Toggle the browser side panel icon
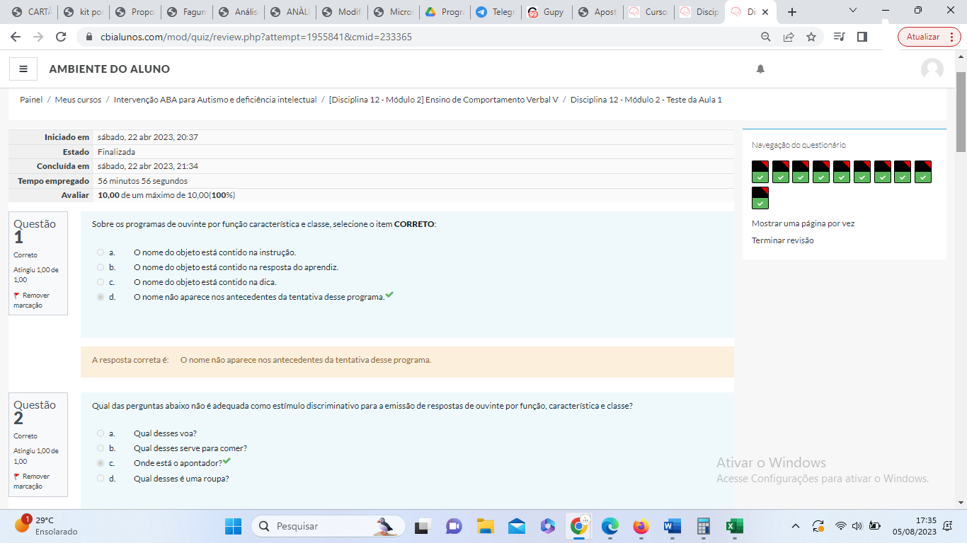Viewport: 967px width, 543px height. 862,37
